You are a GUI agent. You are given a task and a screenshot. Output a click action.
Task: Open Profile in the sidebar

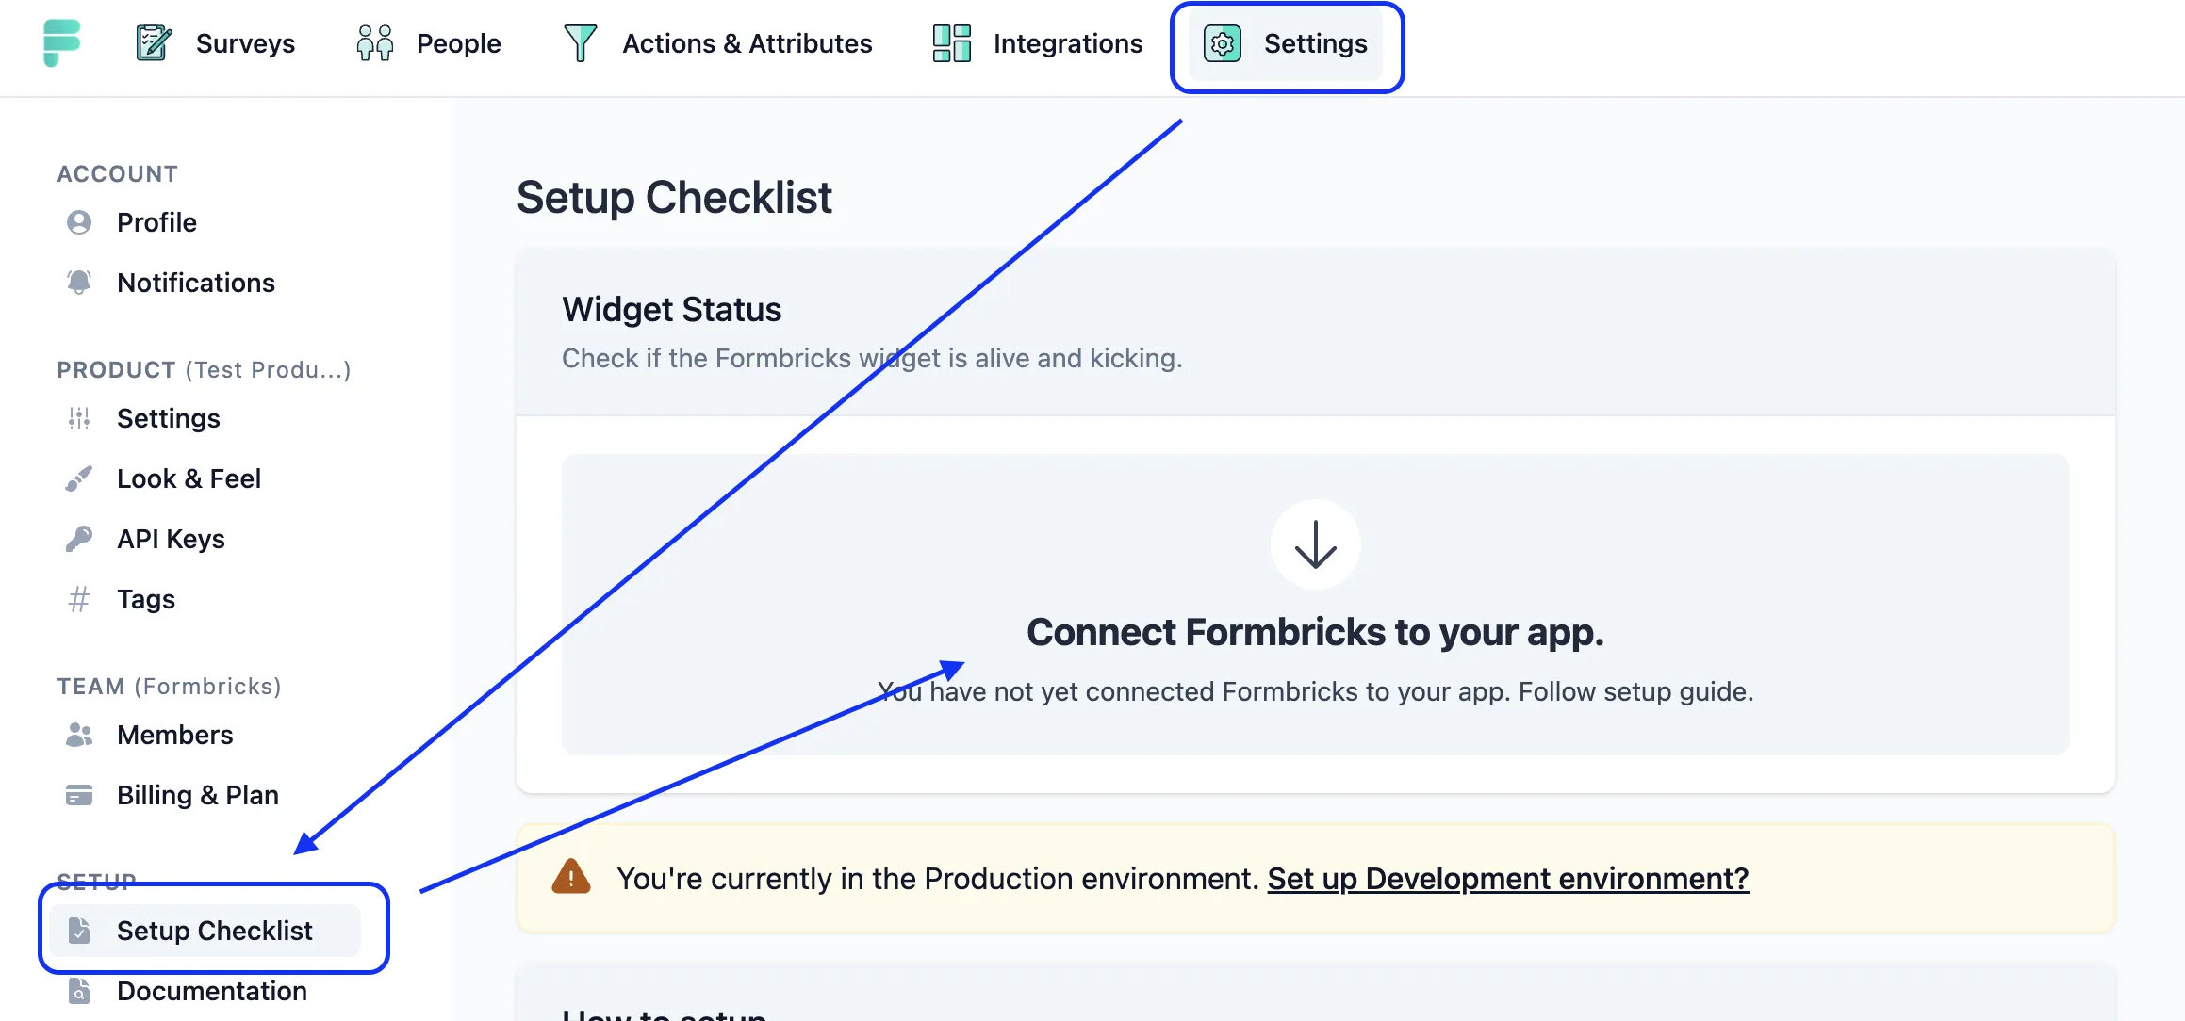(156, 222)
